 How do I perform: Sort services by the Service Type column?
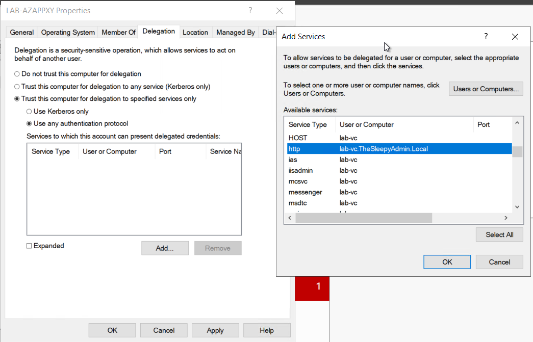coord(309,124)
